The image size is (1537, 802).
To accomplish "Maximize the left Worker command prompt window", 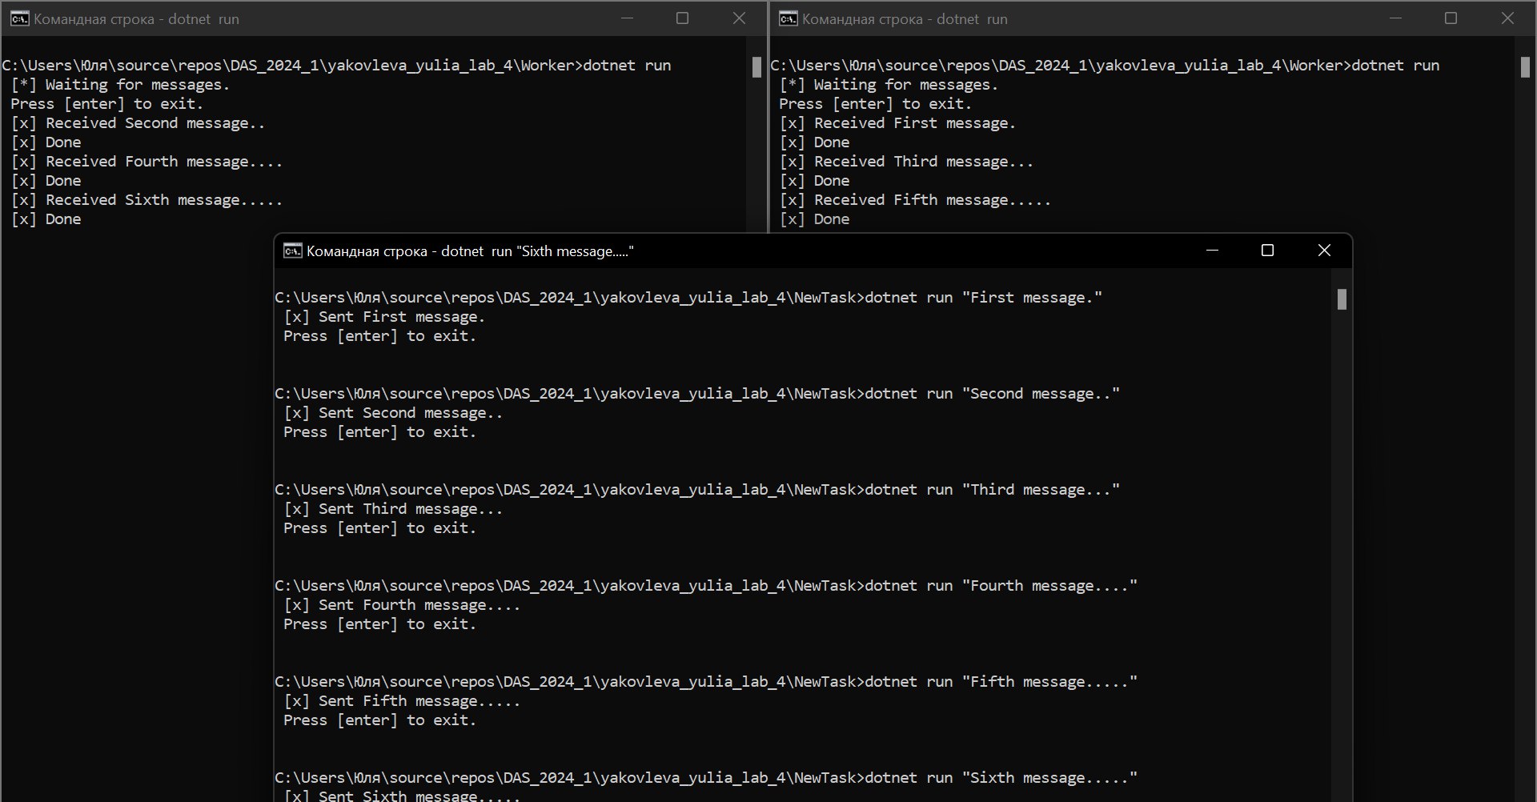I will (682, 18).
